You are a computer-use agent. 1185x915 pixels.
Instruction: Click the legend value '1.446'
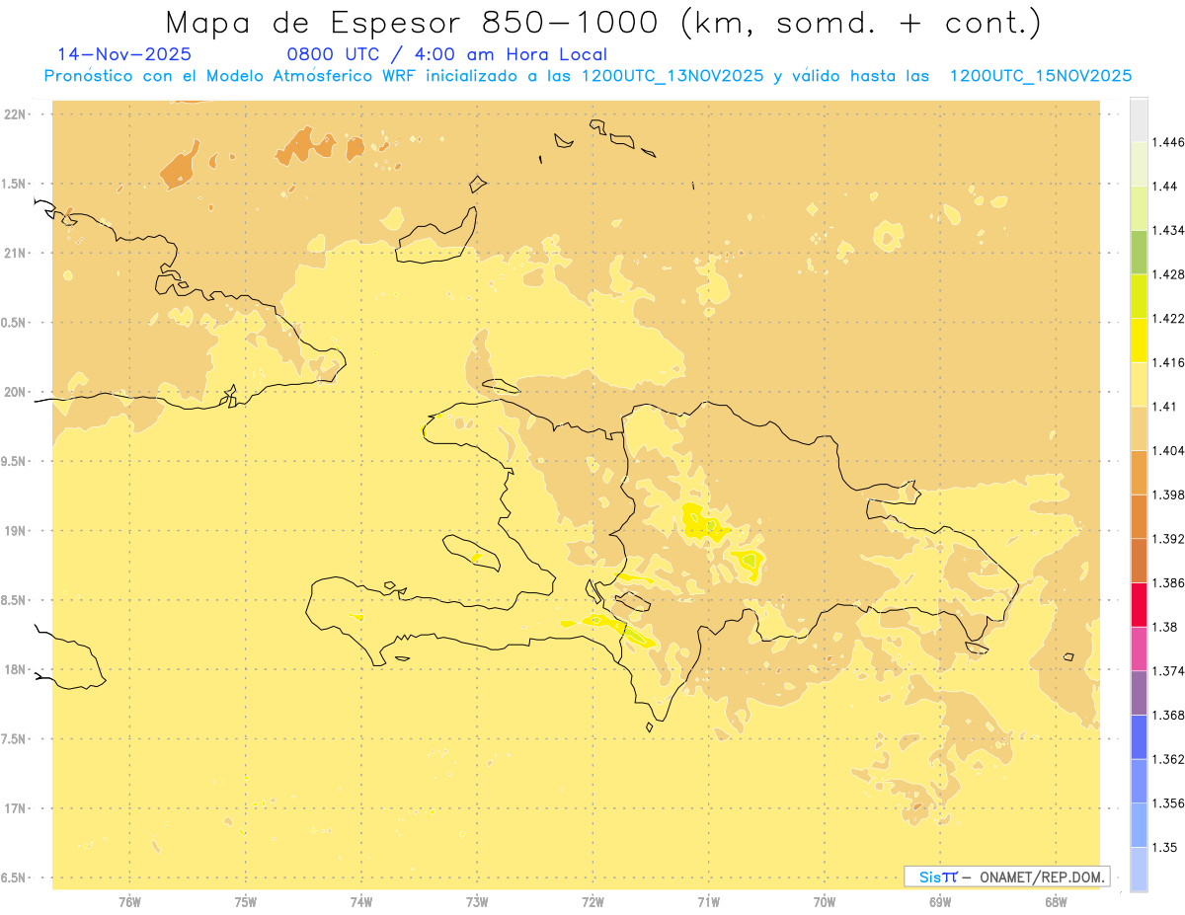(x=1167, y=142)
